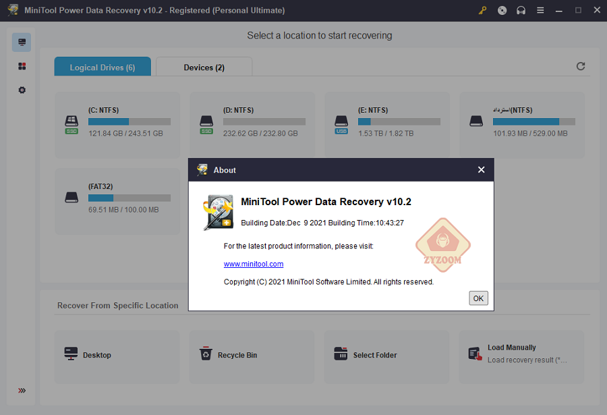Select the E: NTFS USB drive icon
607x415 pixels.
(x=341, y=124)
